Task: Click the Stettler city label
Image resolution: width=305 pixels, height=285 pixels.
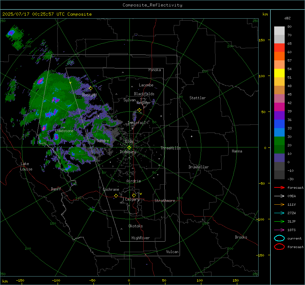Action: coord(198,98)
